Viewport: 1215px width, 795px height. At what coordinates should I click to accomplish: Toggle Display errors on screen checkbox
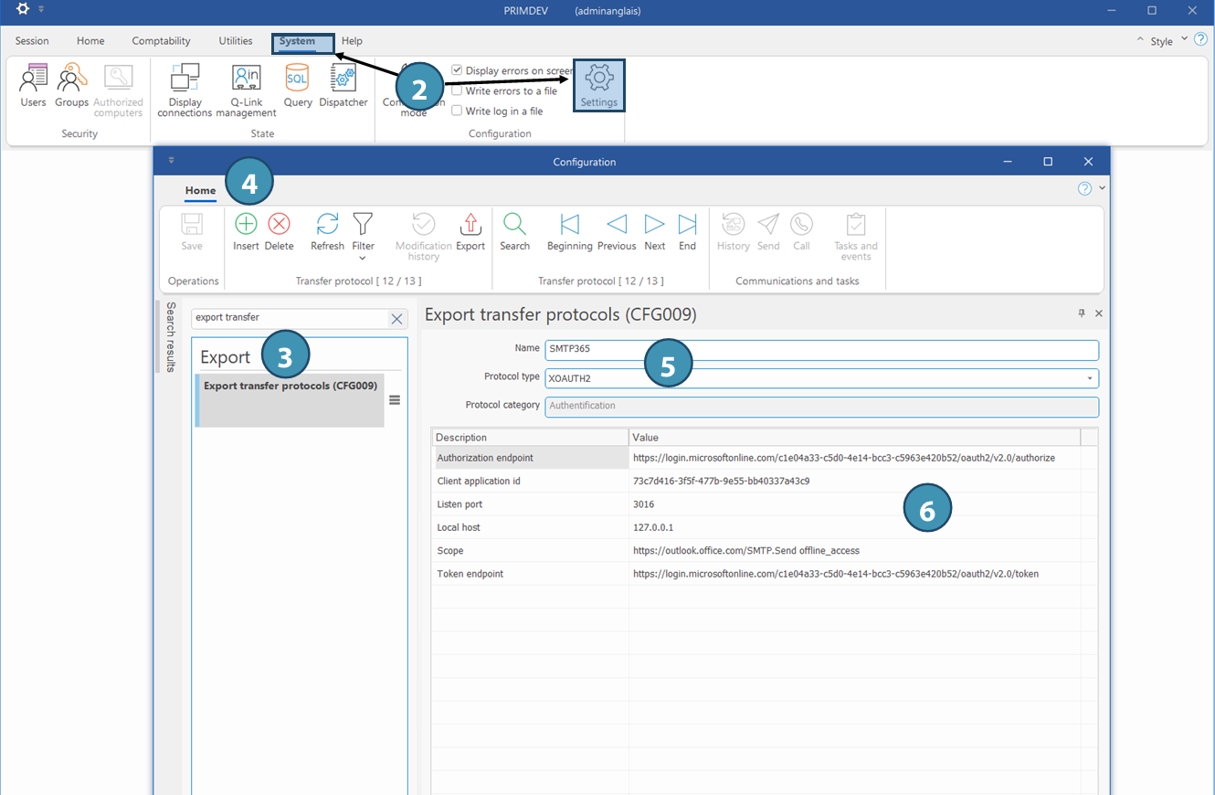click(x=458, y=70)
